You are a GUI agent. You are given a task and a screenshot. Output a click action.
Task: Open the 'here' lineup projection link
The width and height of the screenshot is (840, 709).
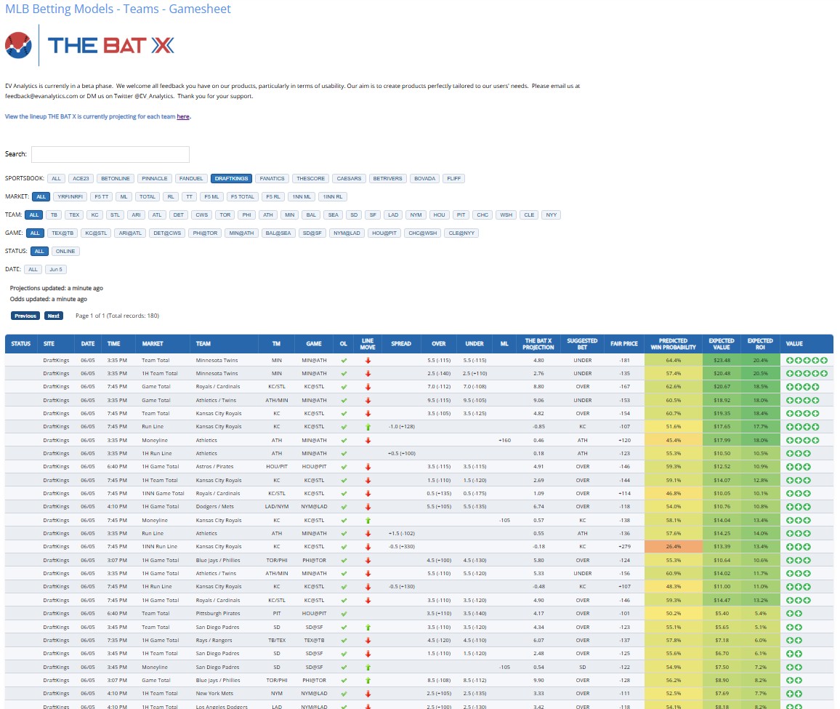click(x=183, y=116)
